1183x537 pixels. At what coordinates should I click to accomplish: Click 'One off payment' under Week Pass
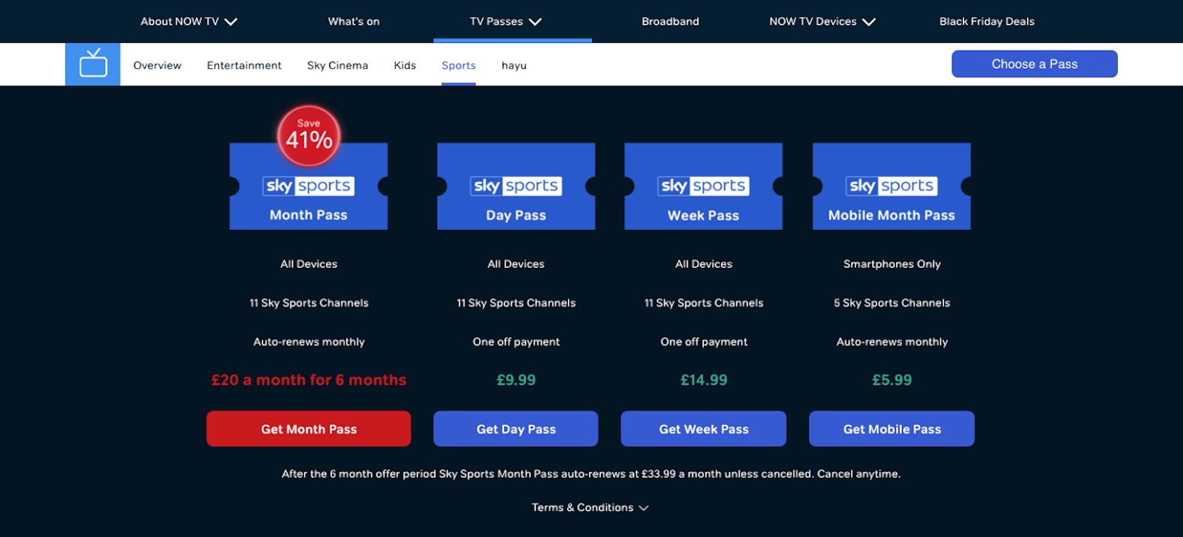click(704, 342)
